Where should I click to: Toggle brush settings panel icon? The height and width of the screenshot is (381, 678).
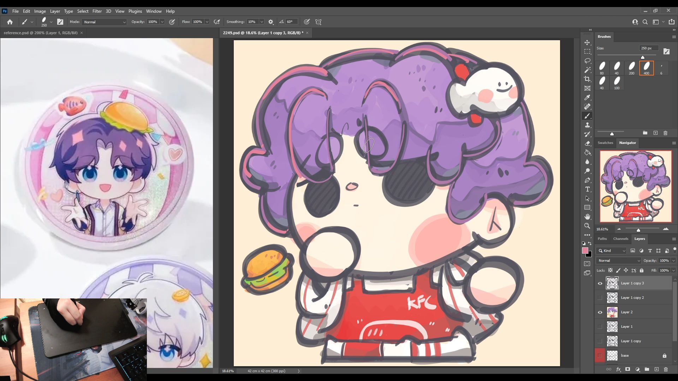click(x=60, y=22)
